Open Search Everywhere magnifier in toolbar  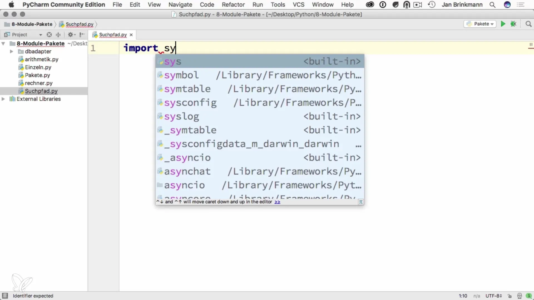(x=528, y=24)
